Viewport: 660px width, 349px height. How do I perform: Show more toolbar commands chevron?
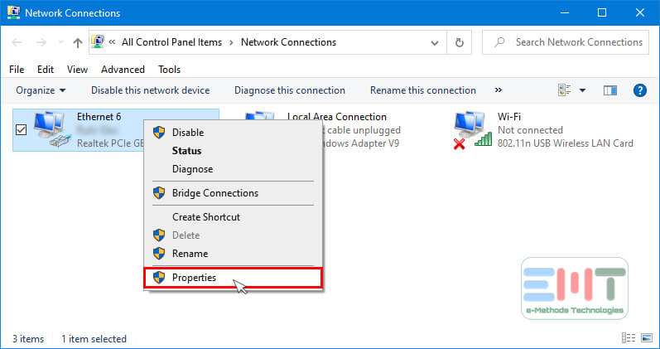499,90
